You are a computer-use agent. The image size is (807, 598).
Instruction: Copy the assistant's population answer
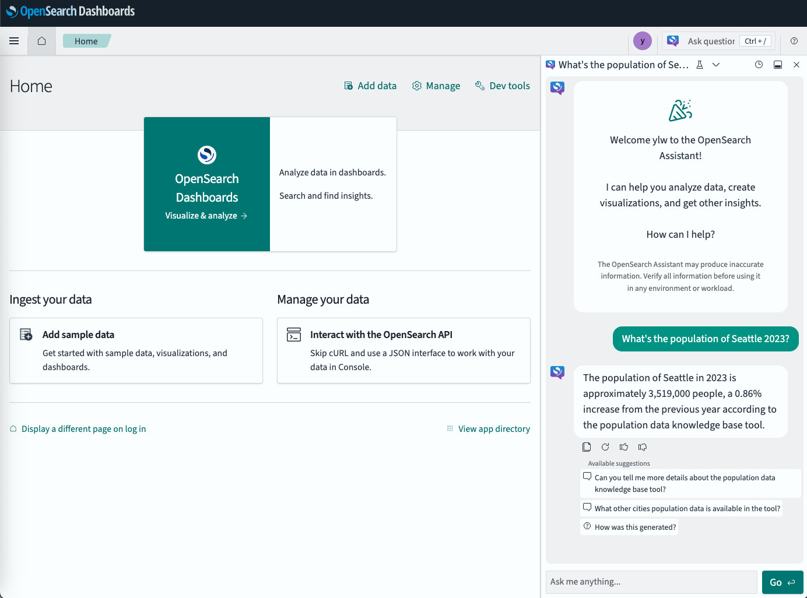tap(587, 446)
